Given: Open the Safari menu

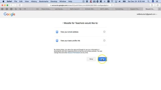Looking at the screenshot, I should (x=9, y=1).
